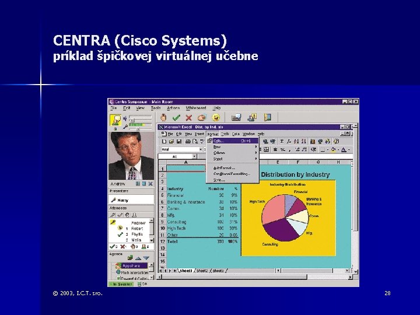Open the Excel fill color dropdown arrow

point(338,150)
